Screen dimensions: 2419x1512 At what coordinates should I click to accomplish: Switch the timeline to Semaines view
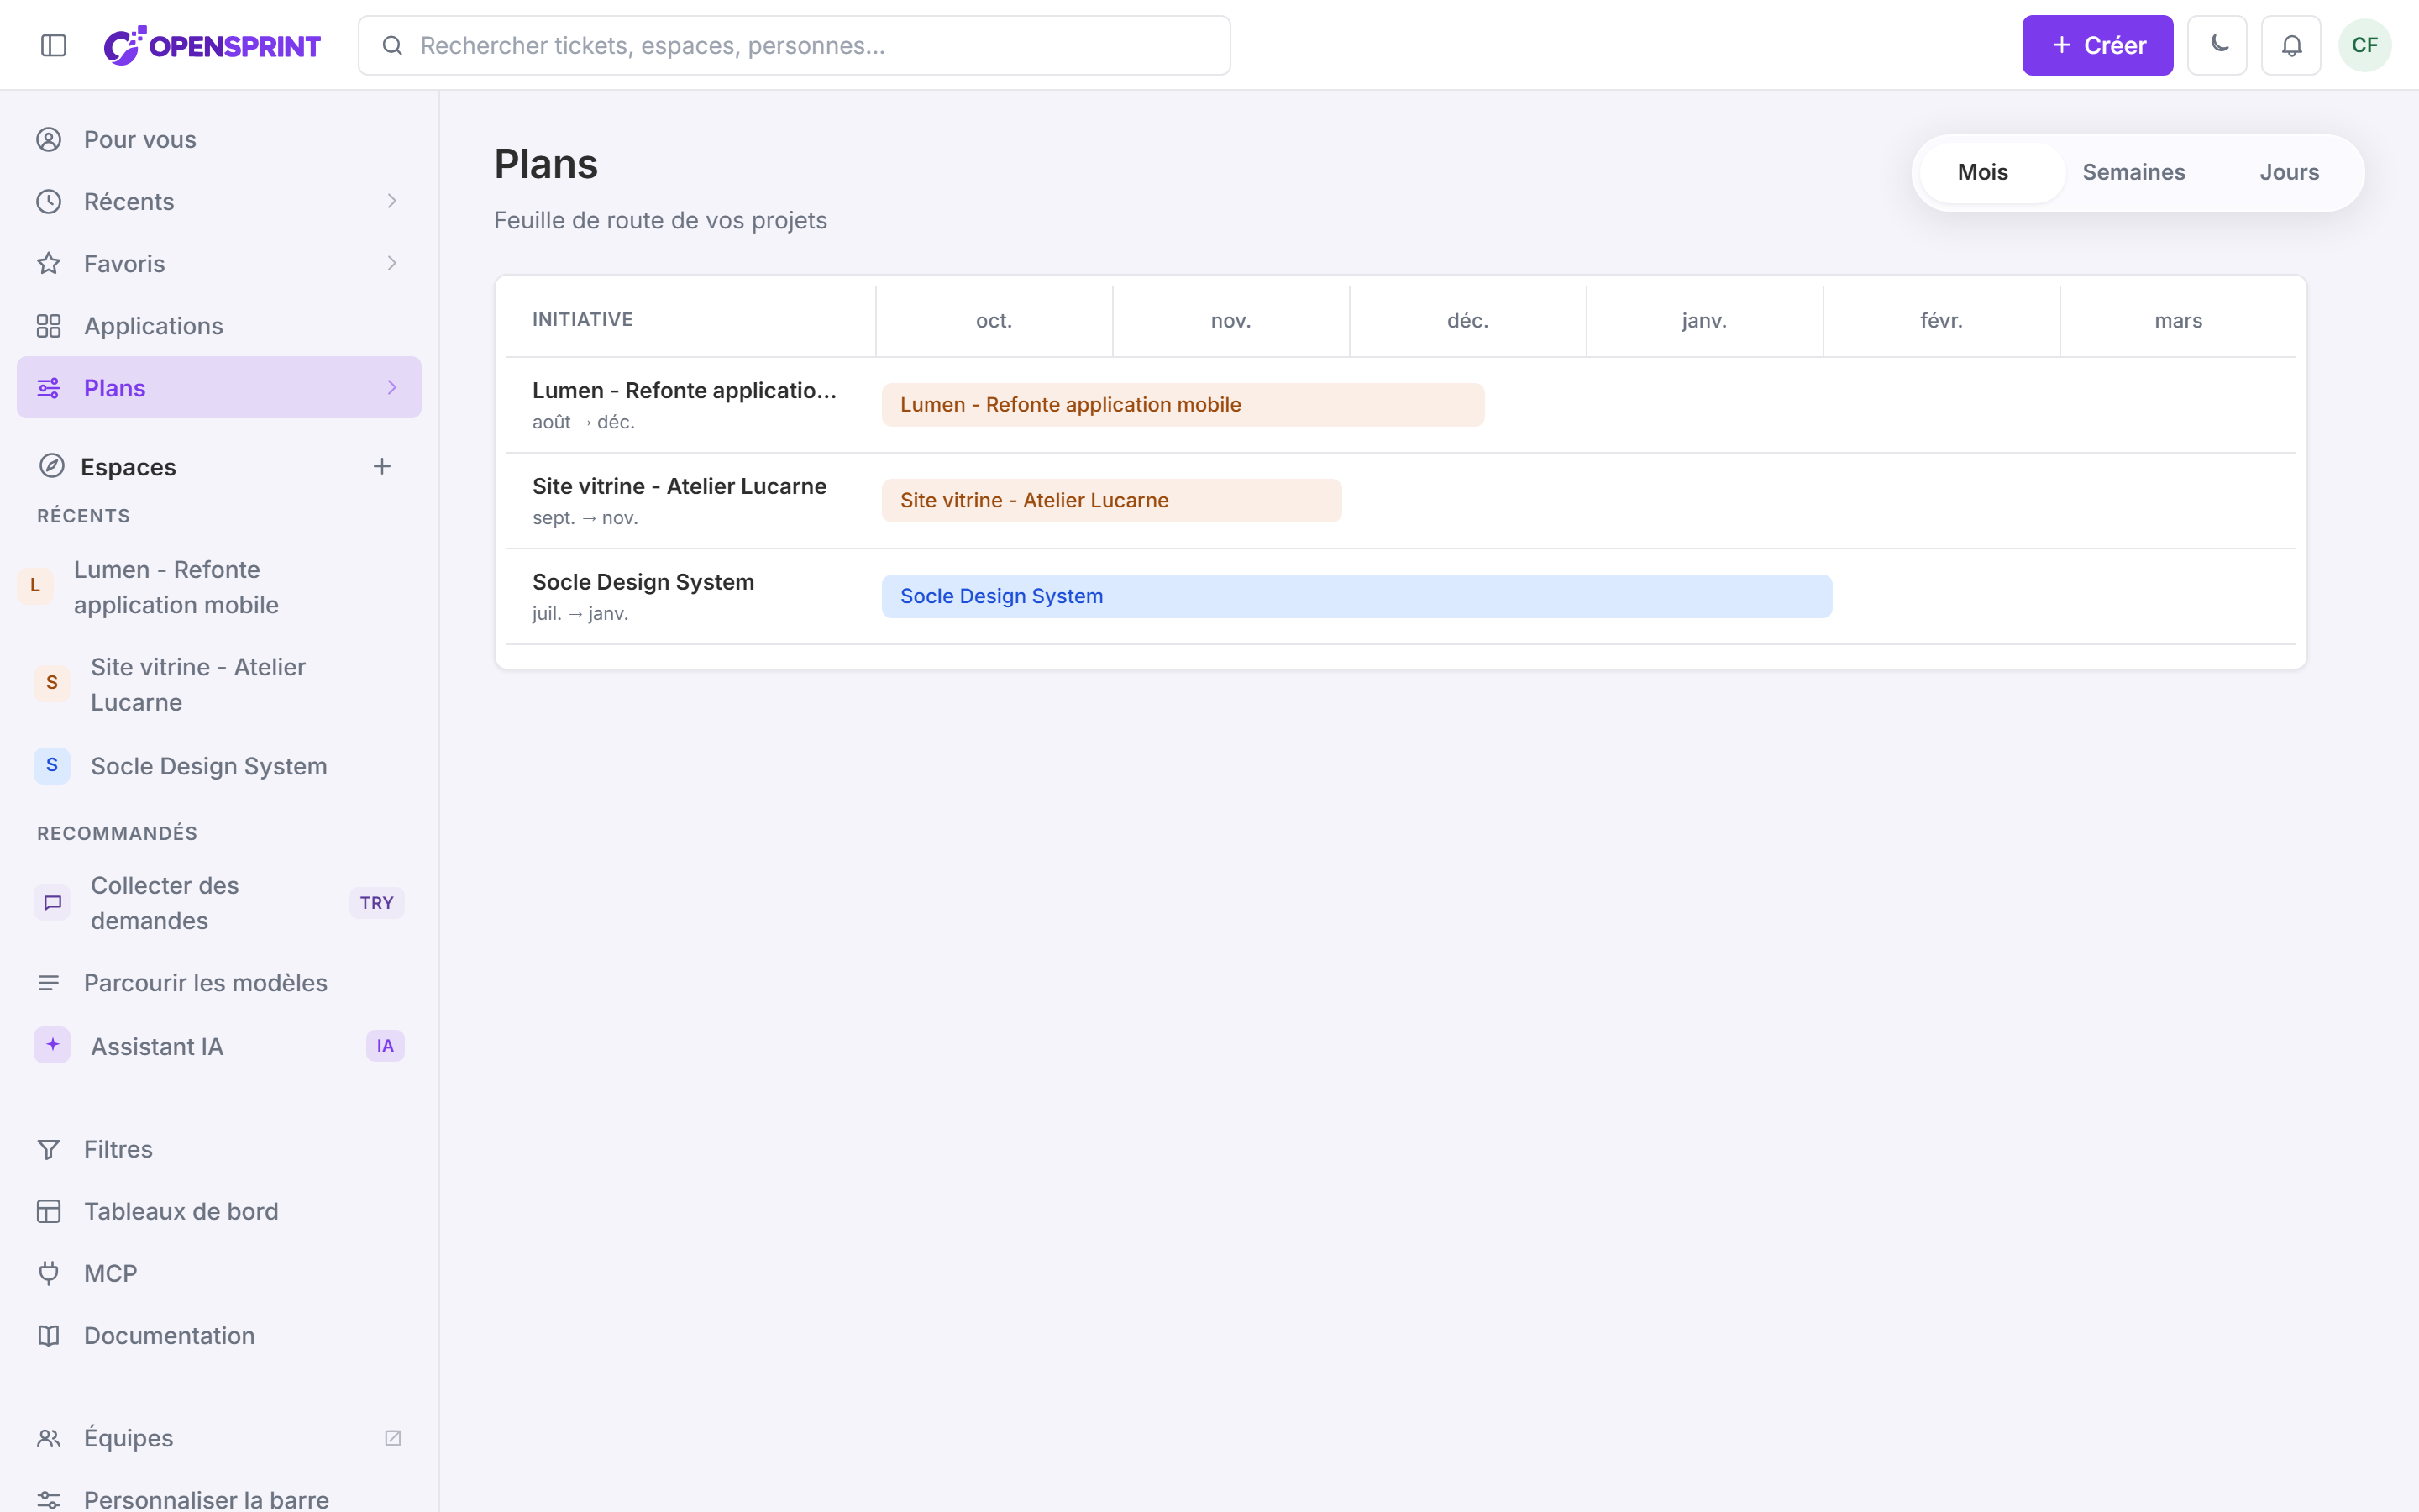[x=2133, y=172]
